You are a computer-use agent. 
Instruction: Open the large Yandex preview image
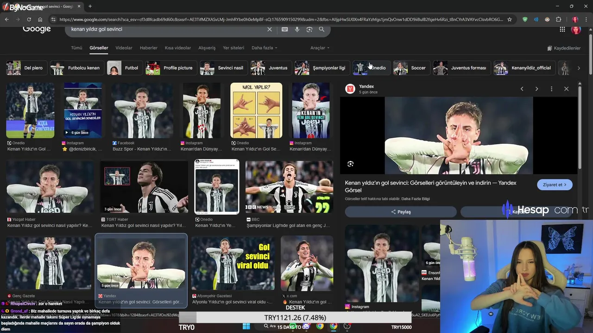pyautogui.click(x=459, y=136)
